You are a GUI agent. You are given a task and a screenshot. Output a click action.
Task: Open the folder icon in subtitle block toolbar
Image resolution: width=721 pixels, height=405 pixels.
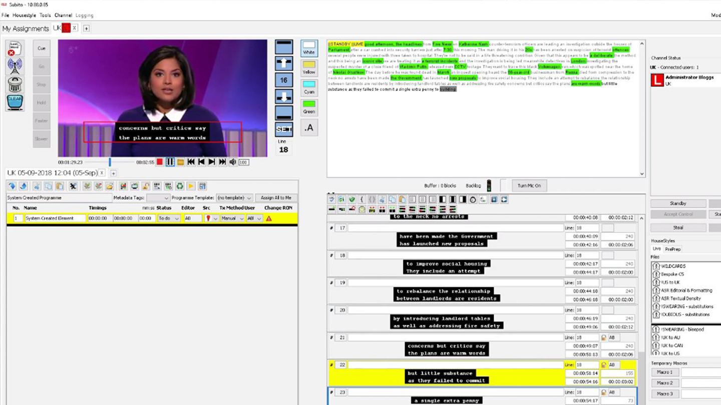click(x=402, y=199)
